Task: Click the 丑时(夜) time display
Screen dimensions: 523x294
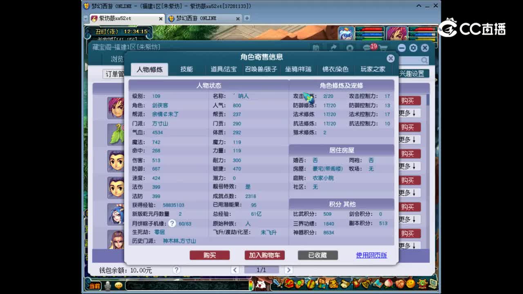Action: [107, 31]
